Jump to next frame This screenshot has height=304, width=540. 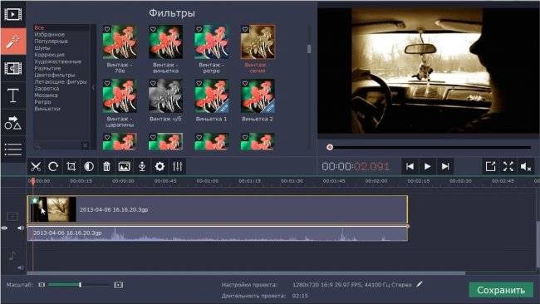click(x=445, y=167)
